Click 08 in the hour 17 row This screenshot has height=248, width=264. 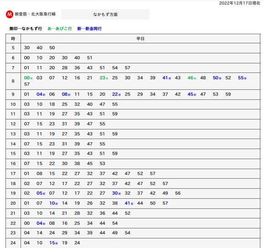tap(39, 174)
